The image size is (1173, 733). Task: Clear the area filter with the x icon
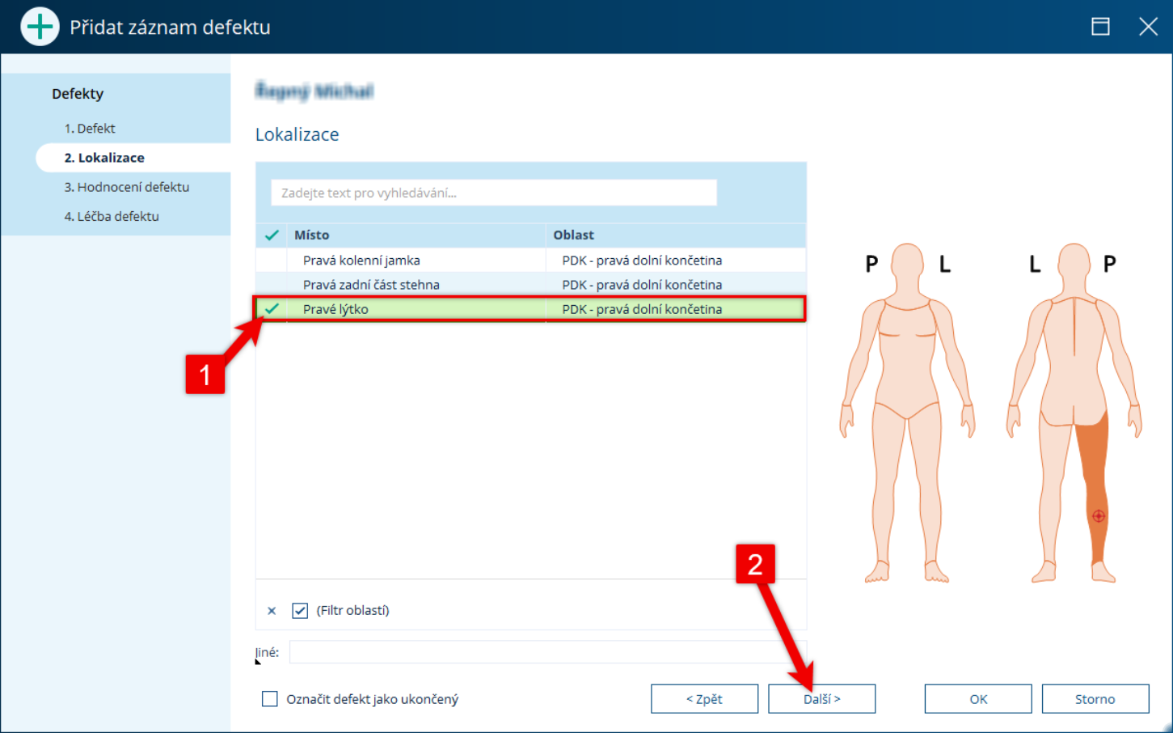(x=272, y=611)
